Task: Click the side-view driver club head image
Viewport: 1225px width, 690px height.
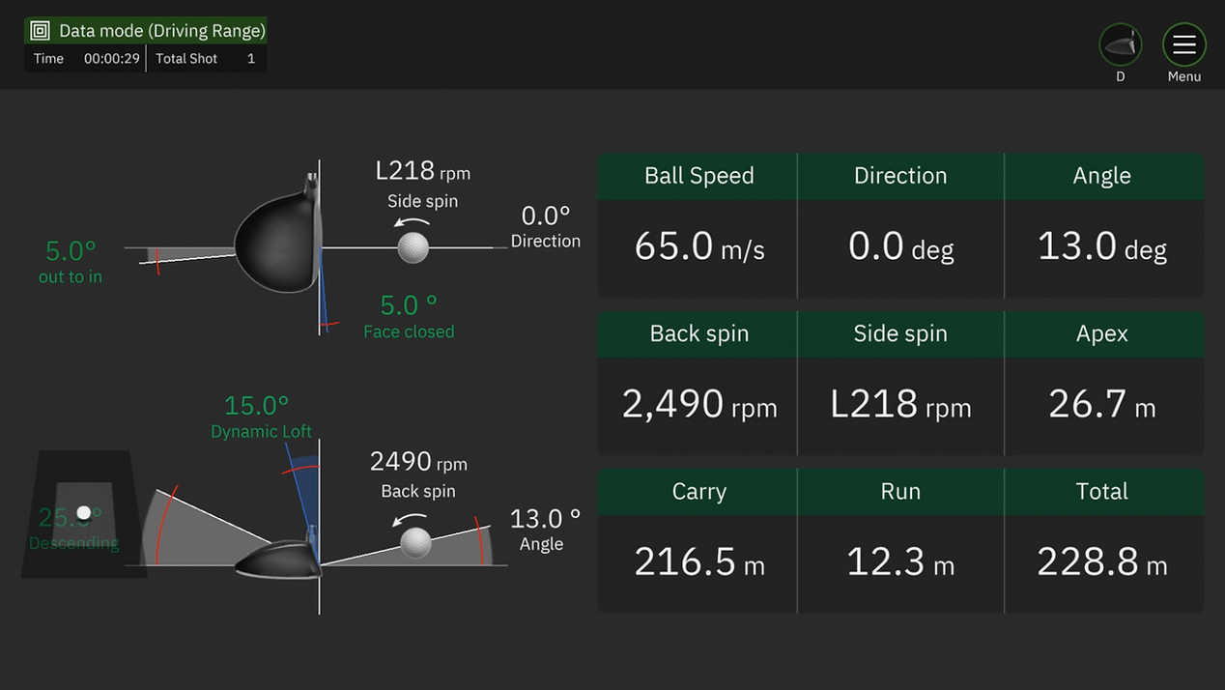Action: 278,558
